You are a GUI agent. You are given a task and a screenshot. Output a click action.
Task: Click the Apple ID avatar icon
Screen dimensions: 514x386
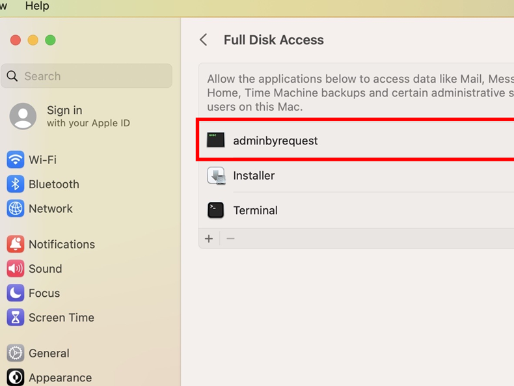click(x=23, y=116)
